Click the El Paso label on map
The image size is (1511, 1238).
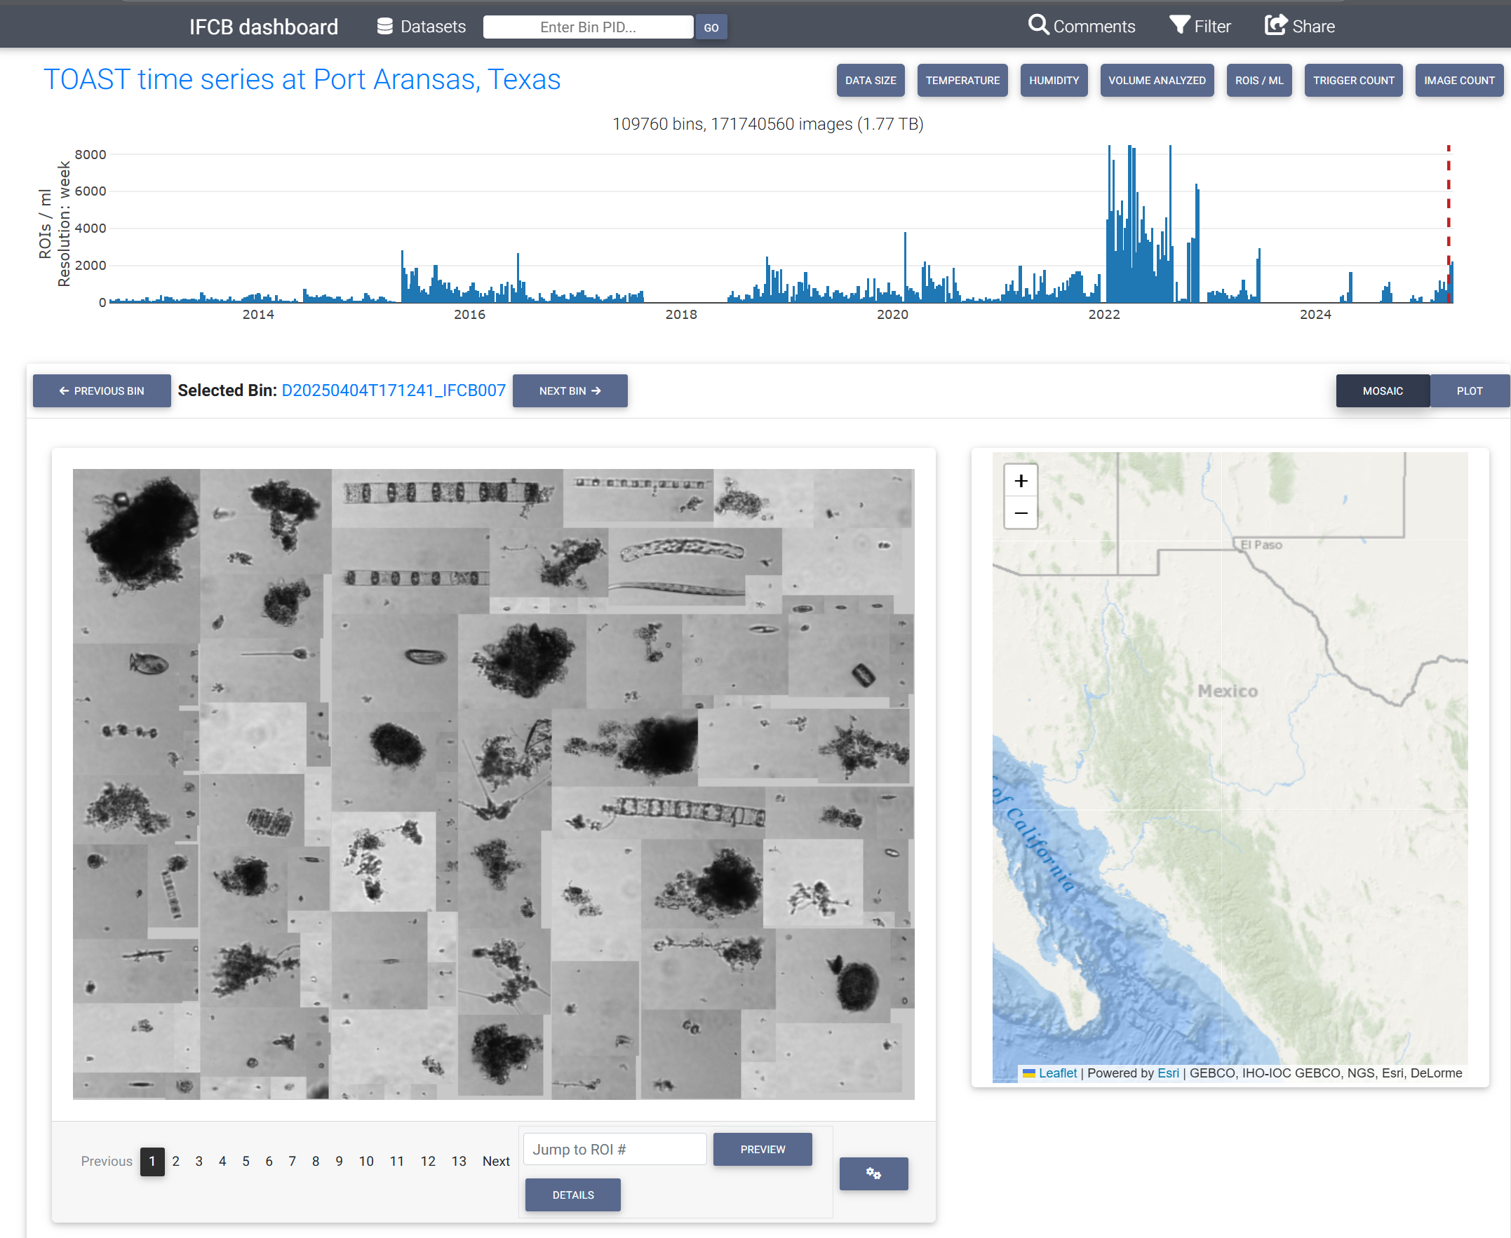tap(1261, 545)
